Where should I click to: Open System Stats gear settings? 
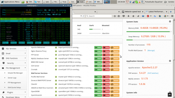[170, 22]
